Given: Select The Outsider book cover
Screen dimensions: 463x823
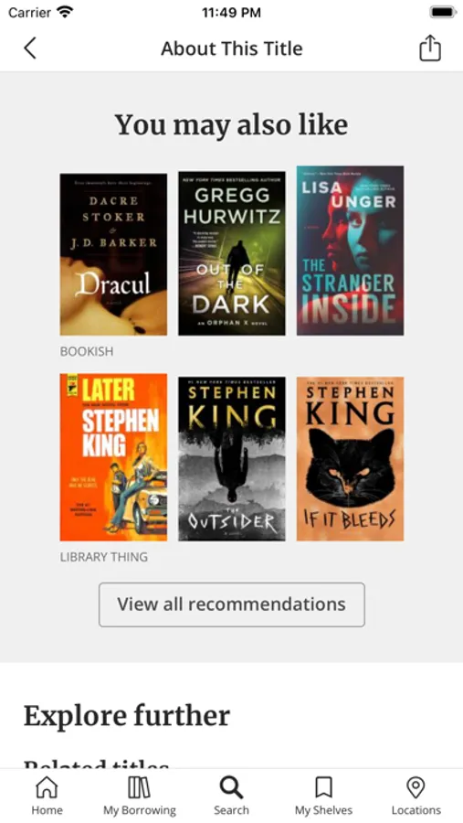Looking at the screenshot, I should click(232, 459).
